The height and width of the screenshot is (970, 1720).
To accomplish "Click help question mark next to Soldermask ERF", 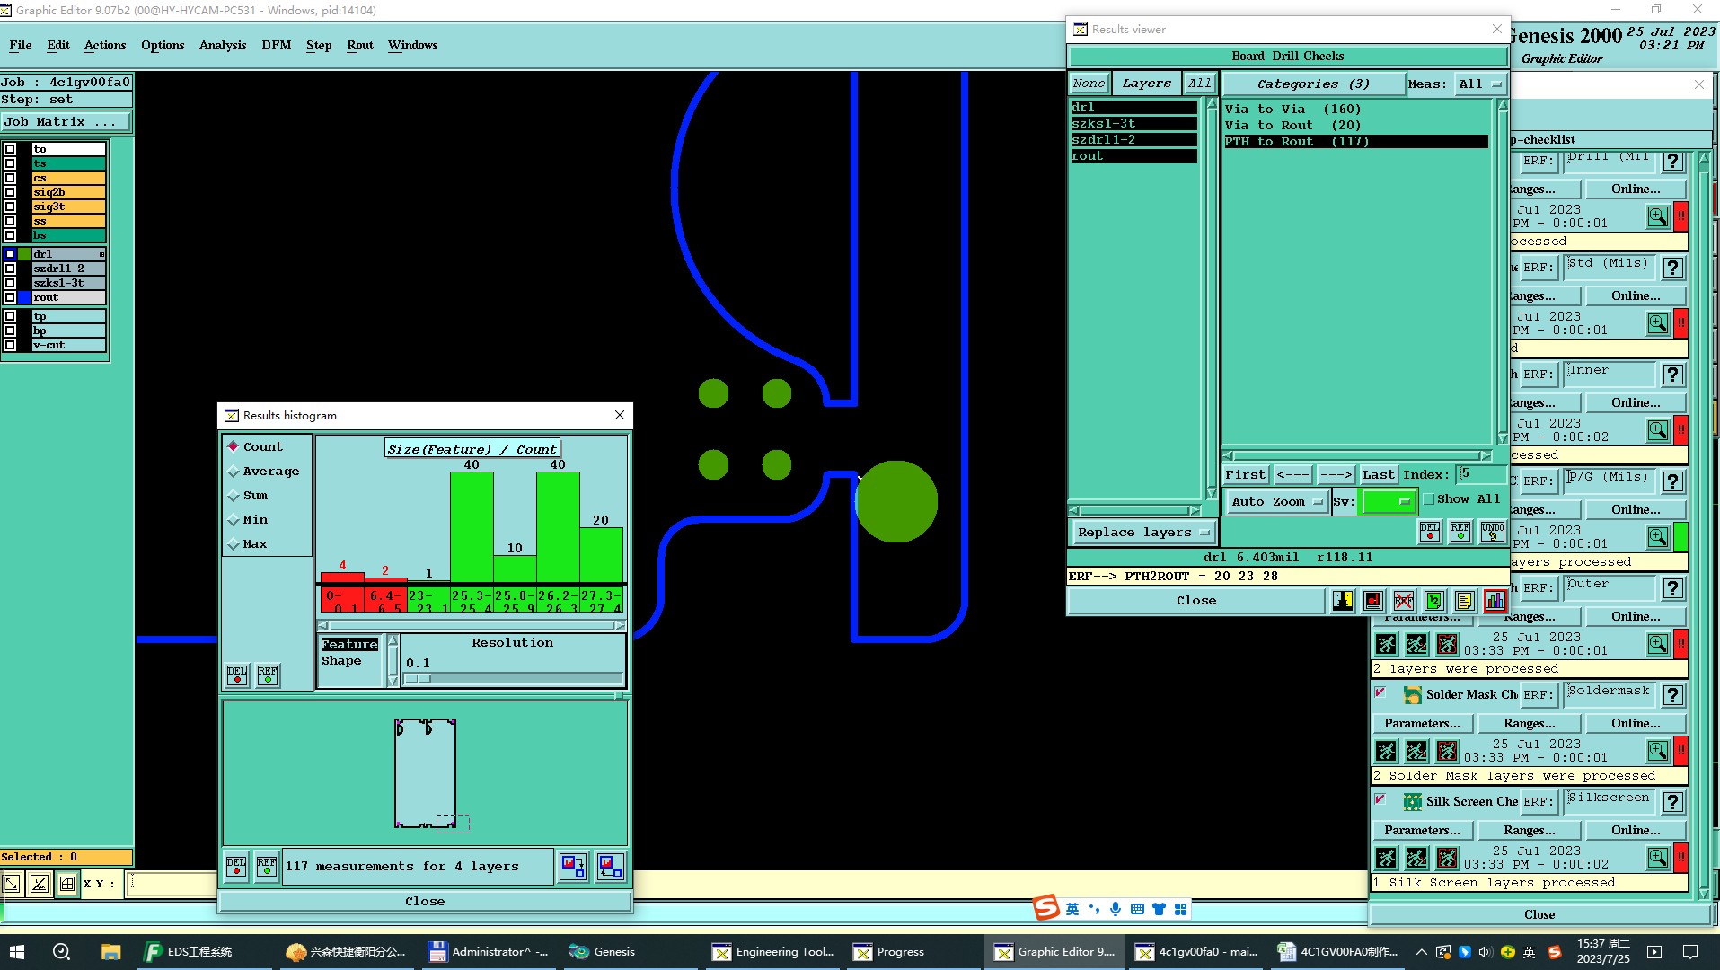I will coord(1673,695).
